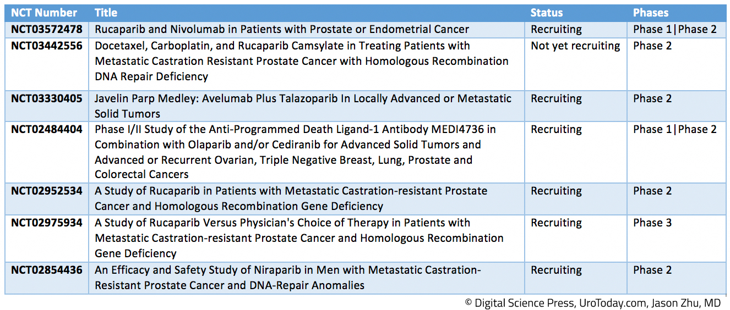The image size is (730, 310).
Task: Click NCT02854436 identifier
Action: [47, 270]
